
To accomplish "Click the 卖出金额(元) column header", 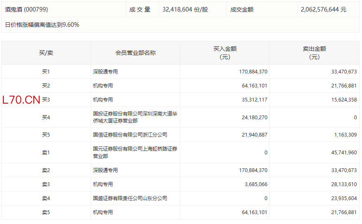I will point(314,53).
